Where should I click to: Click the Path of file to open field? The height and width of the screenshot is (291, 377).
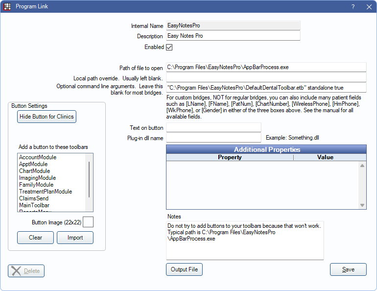266,67
